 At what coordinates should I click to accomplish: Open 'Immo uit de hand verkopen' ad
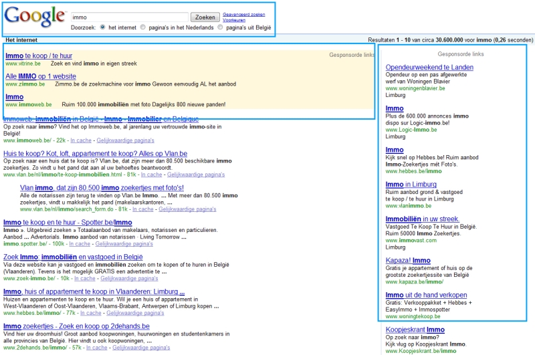click(x=426, y=295)
